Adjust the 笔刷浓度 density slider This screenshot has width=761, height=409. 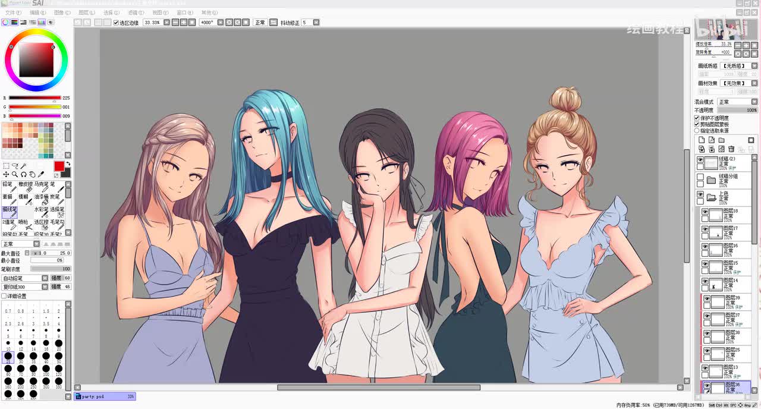(x=51, y=269)
